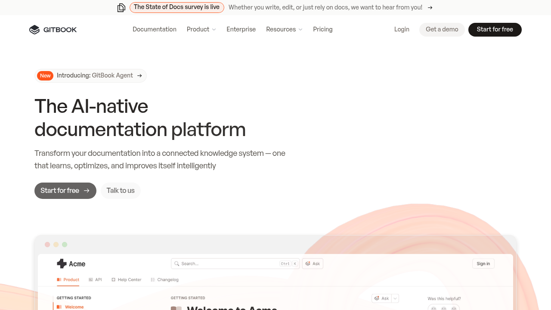
Task: Expand the Resources dropdown menu
Action: tap(285, 29)
